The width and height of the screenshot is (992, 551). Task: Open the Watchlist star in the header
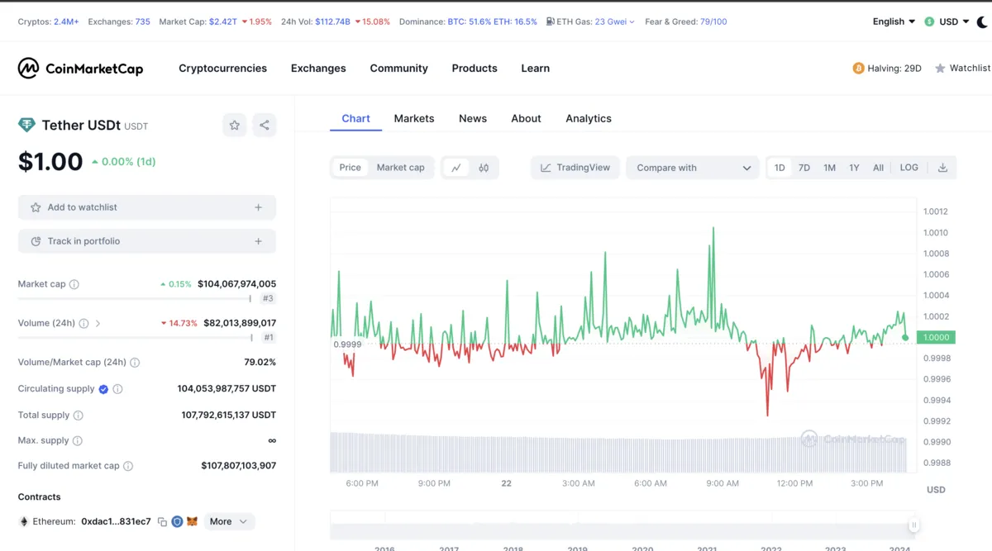pos(940,69)
